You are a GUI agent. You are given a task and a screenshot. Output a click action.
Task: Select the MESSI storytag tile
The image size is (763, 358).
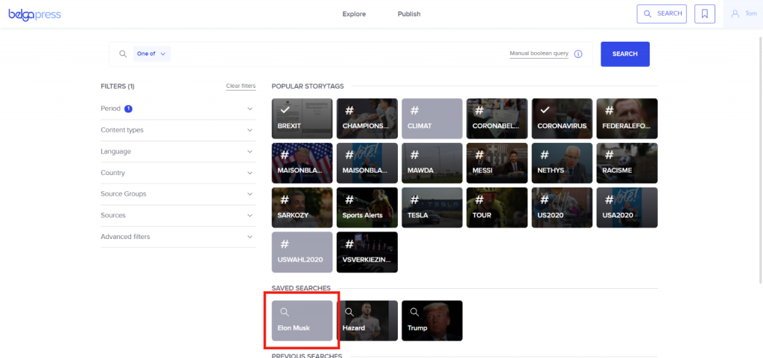pyautogui.click(x=497, y=163)
